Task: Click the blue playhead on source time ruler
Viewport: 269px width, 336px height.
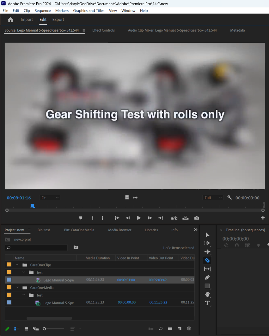Action: click(x=33, y=206)
